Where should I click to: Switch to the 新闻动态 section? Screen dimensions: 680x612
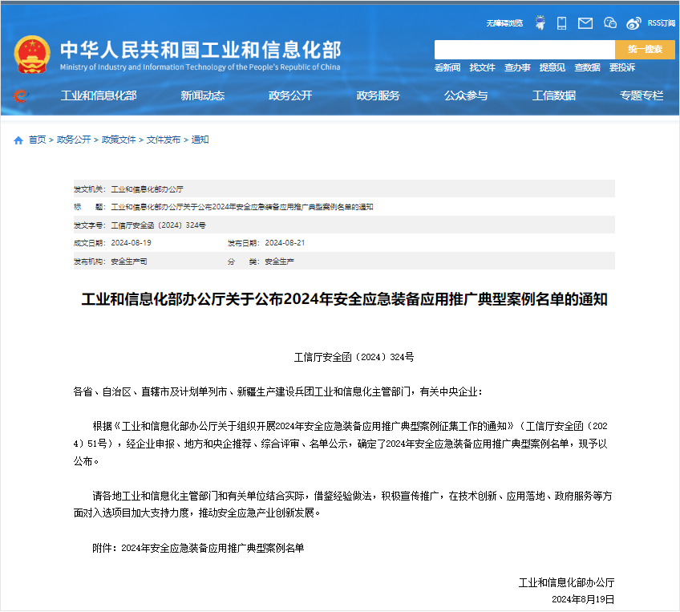tap(203, 95)
